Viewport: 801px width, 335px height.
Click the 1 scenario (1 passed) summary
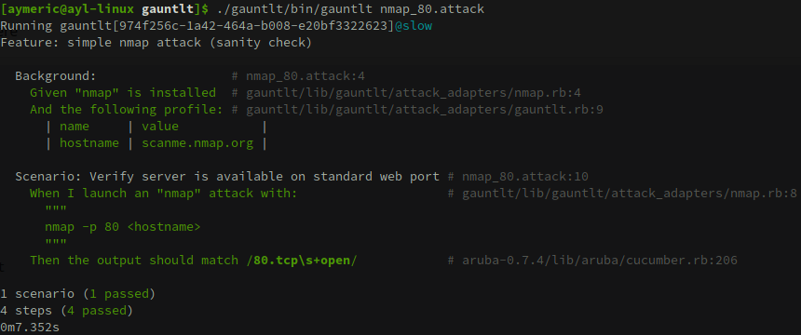click(x=77, y=294)
